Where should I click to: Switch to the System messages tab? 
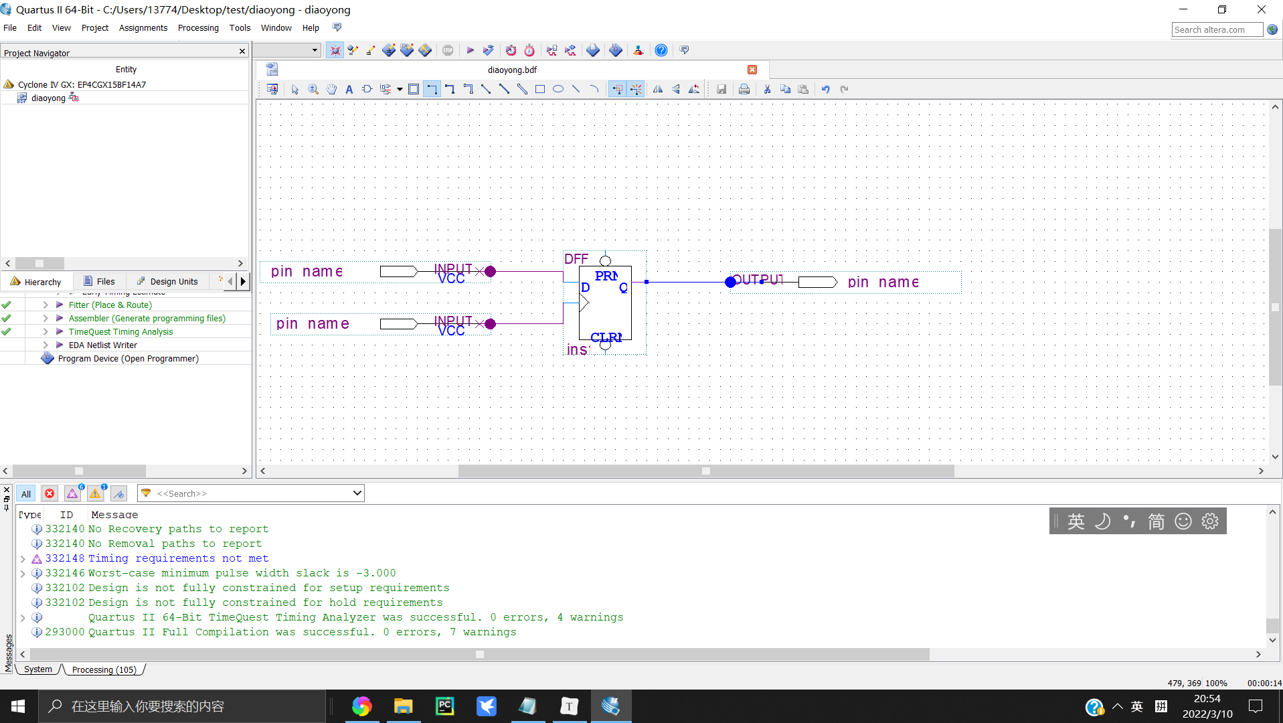point(38,669)
